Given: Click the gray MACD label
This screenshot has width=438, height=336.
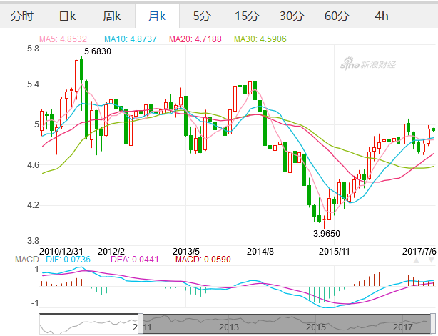Looking at the screenshot, I should point(27,260).
